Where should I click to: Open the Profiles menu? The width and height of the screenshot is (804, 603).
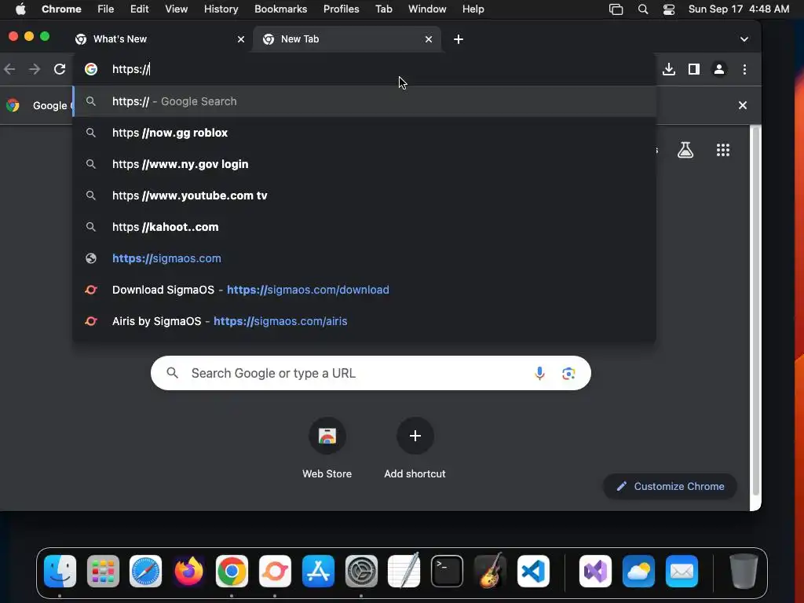point(341,9)
